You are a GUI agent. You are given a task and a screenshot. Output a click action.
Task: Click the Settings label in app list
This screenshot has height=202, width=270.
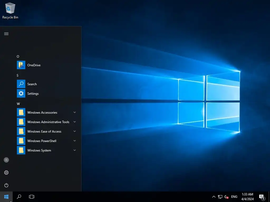tap(33, 94)
